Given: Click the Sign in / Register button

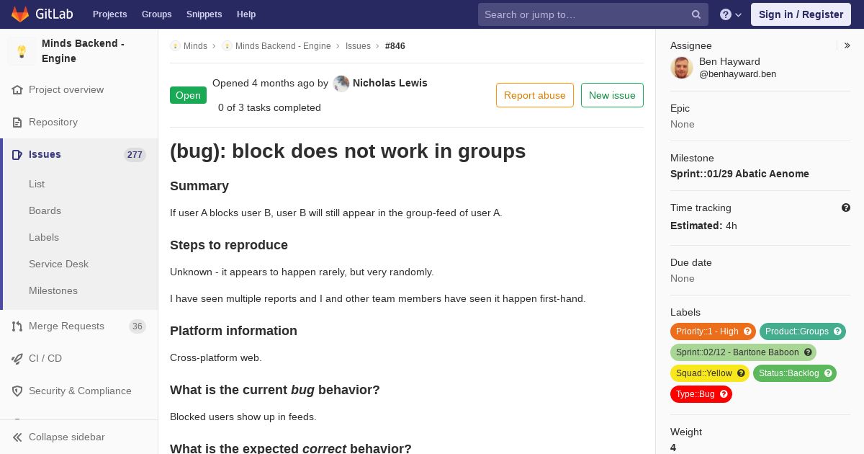Looking at the screenshot, I should (x=801, y=14).
